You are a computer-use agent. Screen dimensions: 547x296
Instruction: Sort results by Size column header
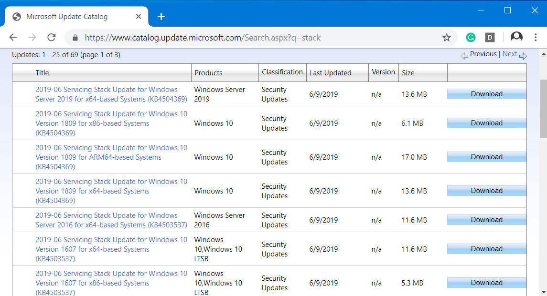point(408,73)
